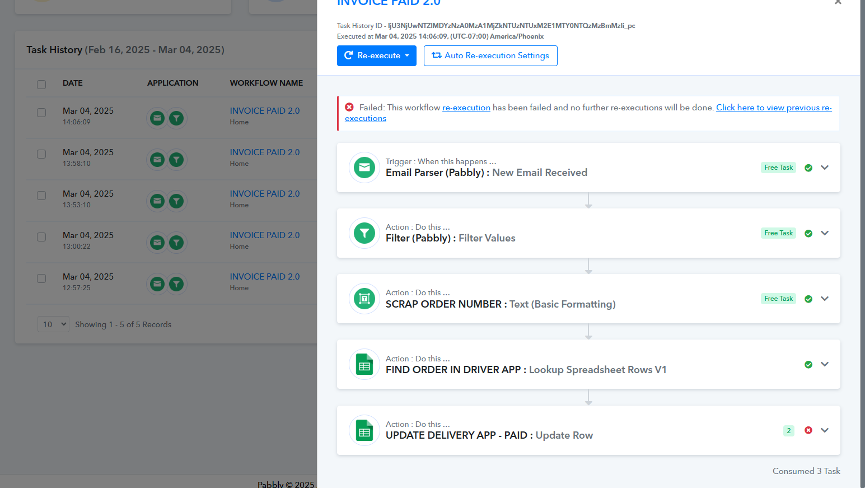Open INVOICE PAID 2.0 workflow from 12:57:25 row
The width and height of the screenshot is (865, 488).
(265, 277)
